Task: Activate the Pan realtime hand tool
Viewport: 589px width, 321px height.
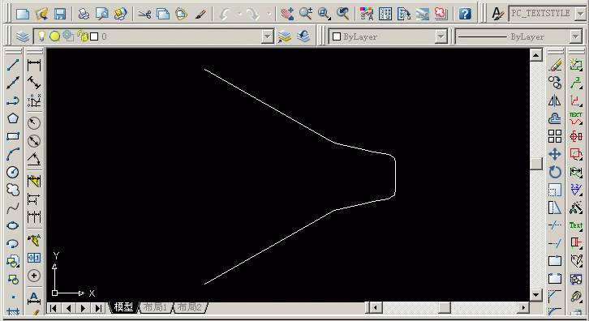Action: point(287,14)
